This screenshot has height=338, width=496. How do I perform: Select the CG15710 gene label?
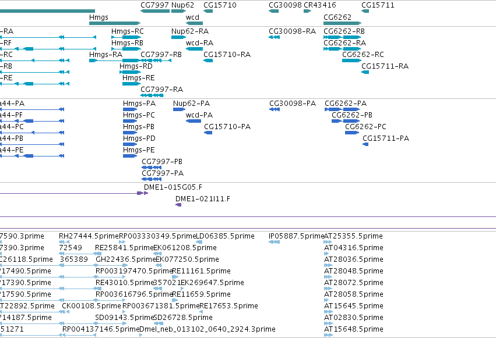[220, 5]
